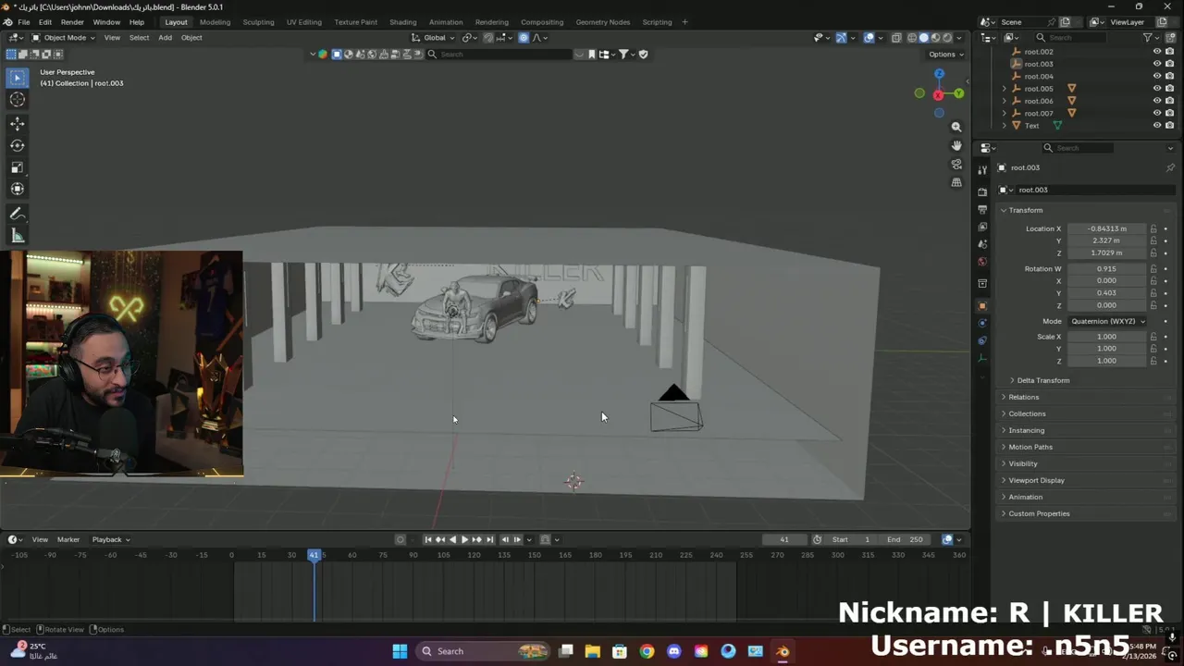Switch to the Modeling workspace tab
Image resolution: width=1184 pixels, height=666 pixels.
[x=215, y=22]
